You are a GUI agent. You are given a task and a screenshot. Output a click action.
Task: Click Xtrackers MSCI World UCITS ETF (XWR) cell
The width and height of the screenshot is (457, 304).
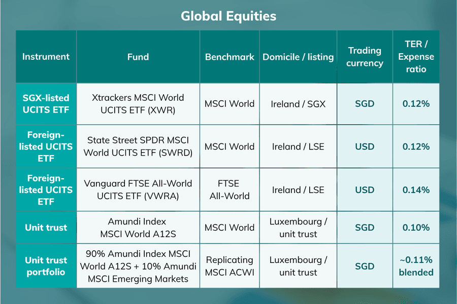(x=138, y=104)
